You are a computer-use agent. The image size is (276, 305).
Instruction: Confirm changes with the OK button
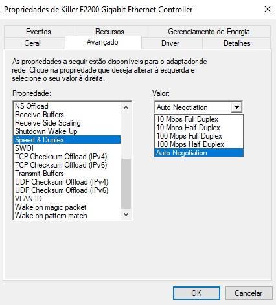(x=196, y=293)
